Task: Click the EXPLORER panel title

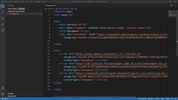Action: coord(11,6)
